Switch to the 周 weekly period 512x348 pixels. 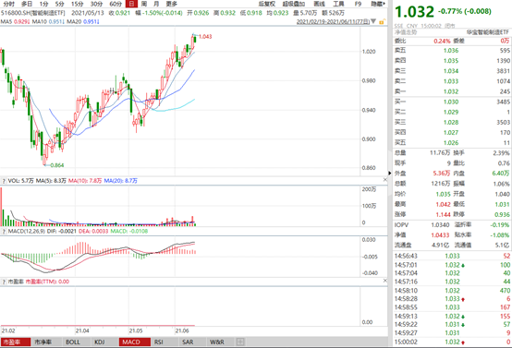click(144, 4)
